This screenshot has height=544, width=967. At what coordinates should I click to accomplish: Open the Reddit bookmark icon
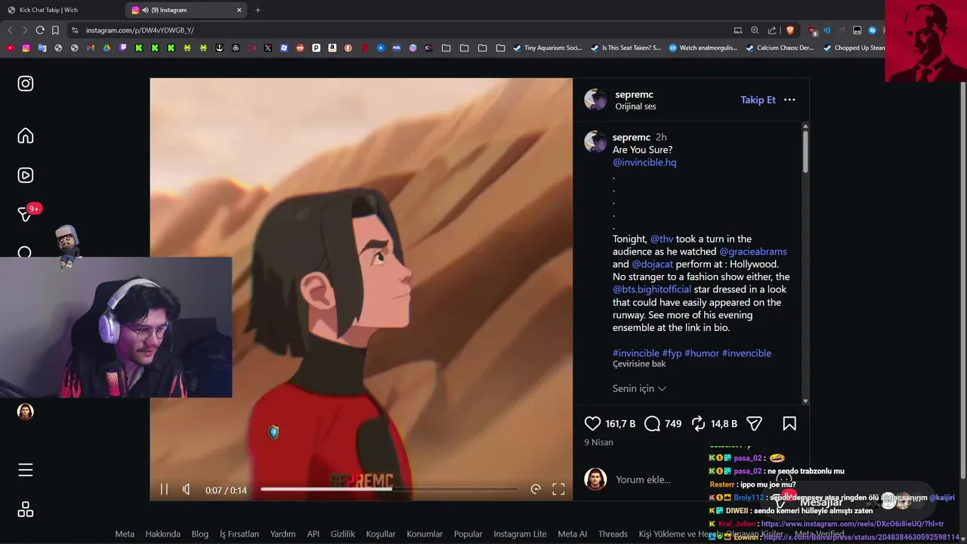300,48
